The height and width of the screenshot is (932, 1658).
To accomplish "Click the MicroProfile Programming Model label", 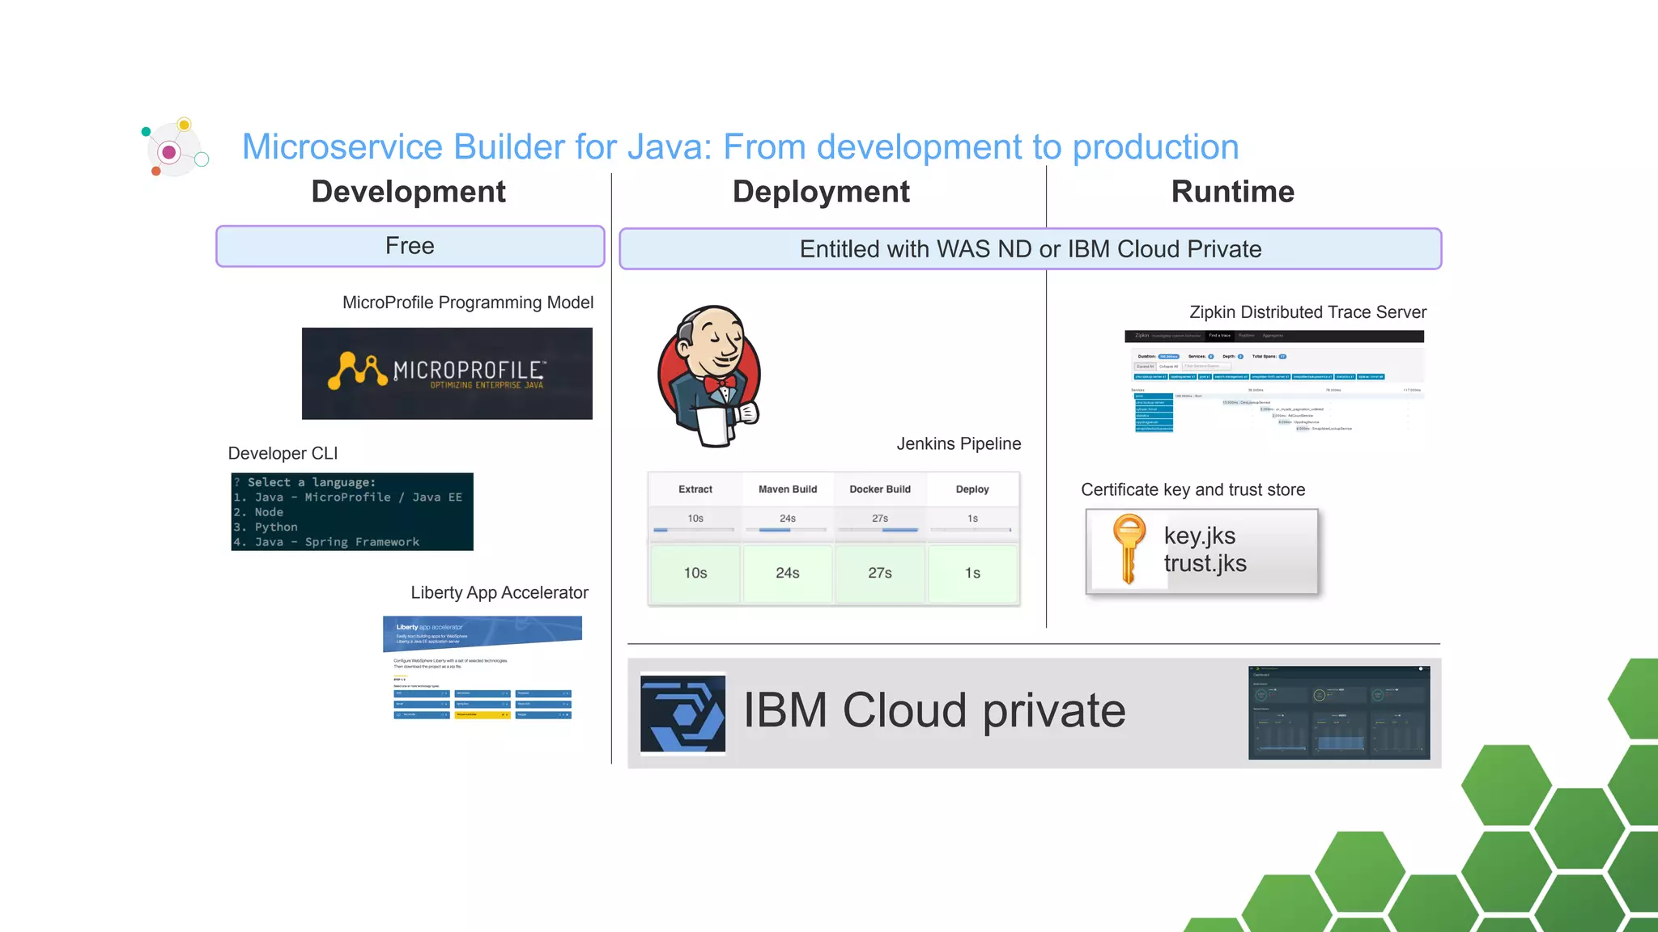I will (x=468, y=303).
